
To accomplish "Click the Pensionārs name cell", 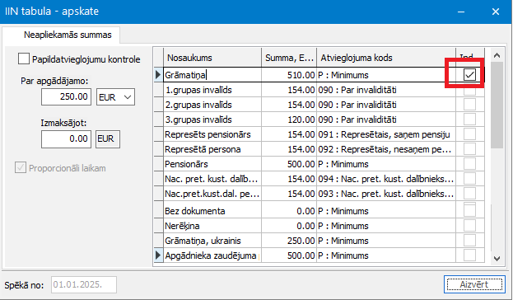I will pyautogui.click(x=212, y=164).
